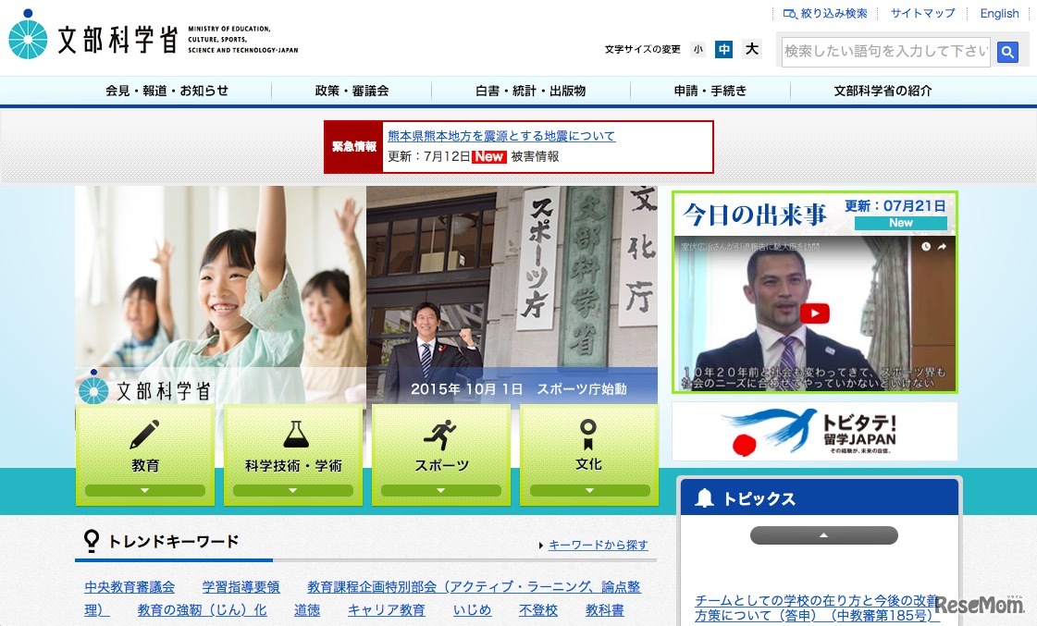Expand the スポーツ dropdown arrow
This screenshot has width=1037, height=626.
(441, 491)
